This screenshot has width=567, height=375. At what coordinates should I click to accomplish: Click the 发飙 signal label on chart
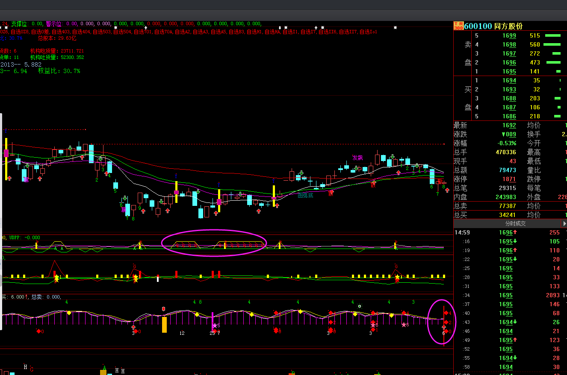point(357,157)
